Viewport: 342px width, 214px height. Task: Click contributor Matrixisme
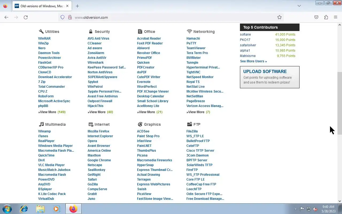(x=248, y=56)
